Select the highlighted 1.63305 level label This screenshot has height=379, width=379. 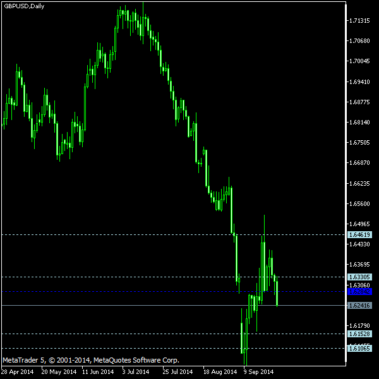point(359,277)
